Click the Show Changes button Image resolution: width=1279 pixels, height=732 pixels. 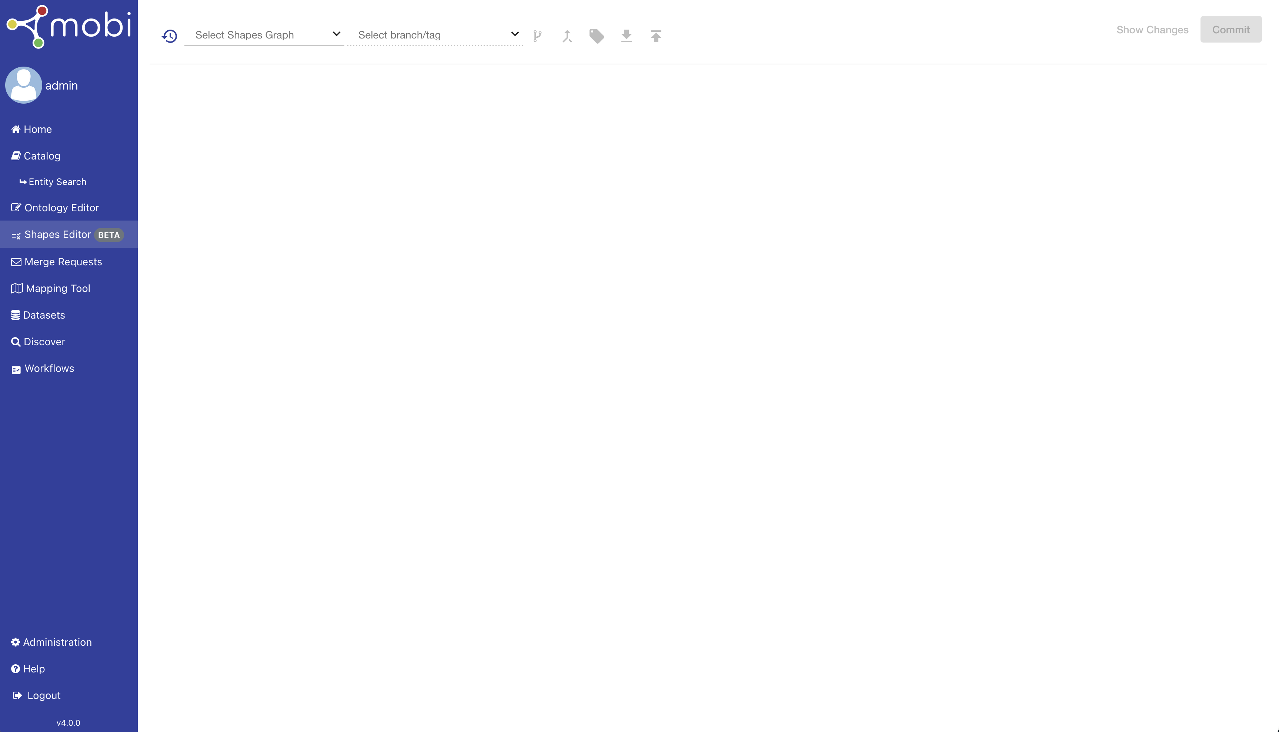click(x=1152, y=29)
